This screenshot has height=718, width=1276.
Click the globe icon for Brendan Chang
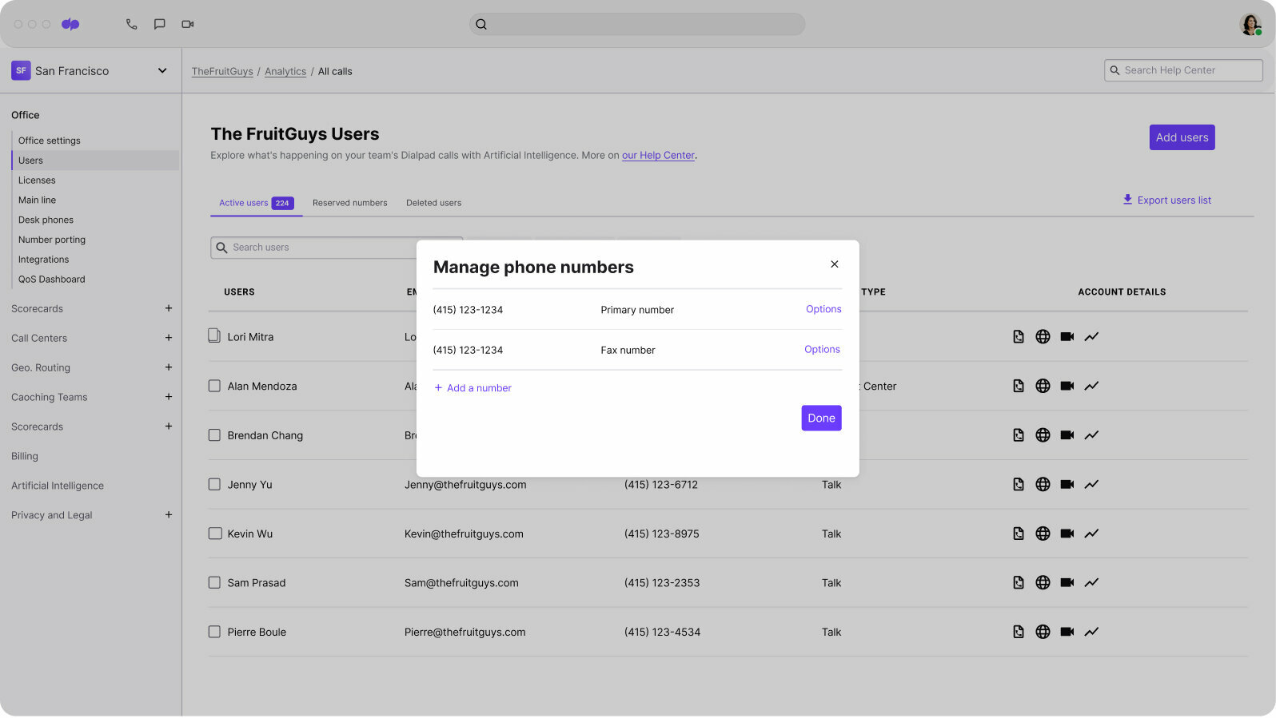point(1043,435)
